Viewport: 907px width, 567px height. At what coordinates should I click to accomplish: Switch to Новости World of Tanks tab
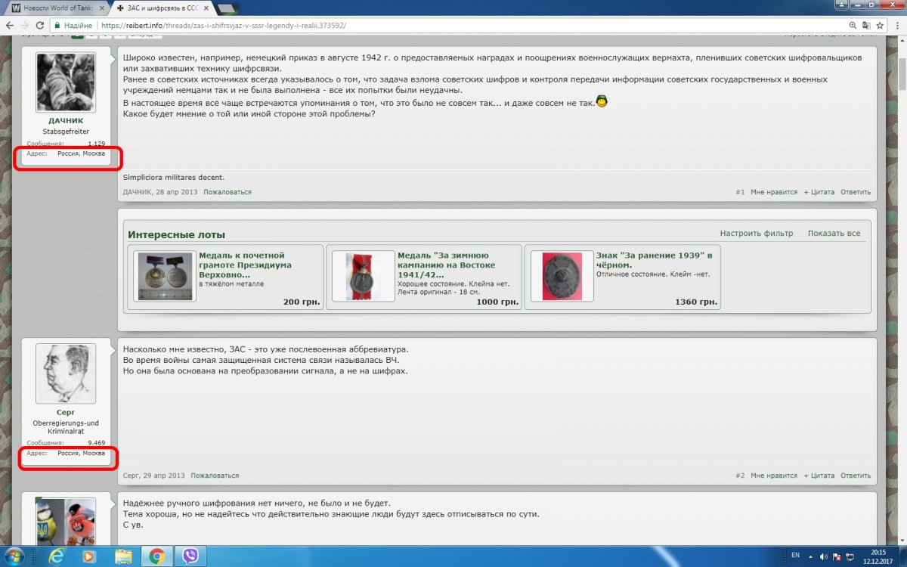(56, 8)
